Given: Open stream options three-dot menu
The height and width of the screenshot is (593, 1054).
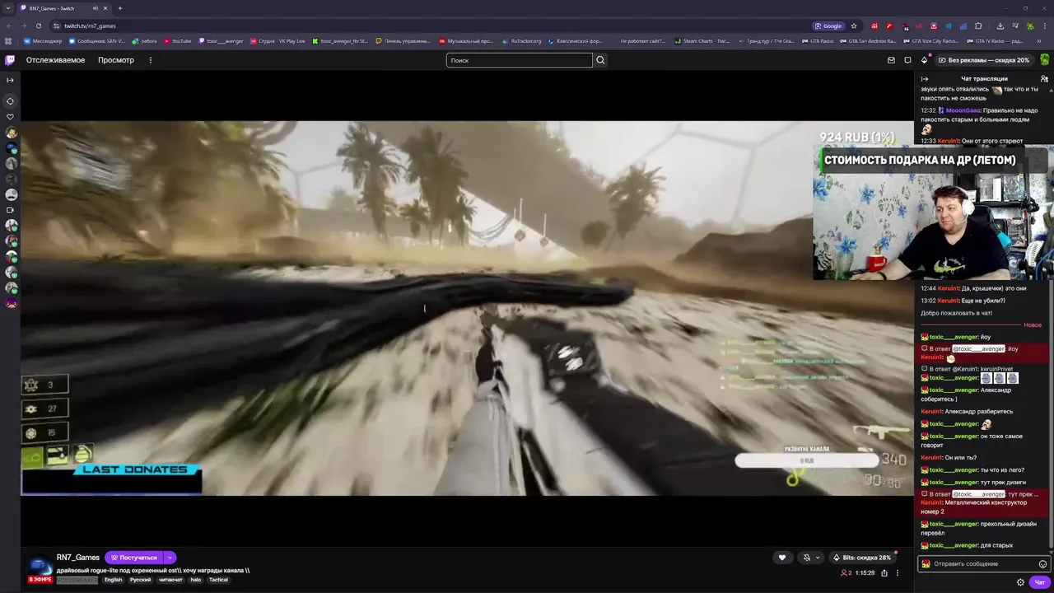Looking at the screenshot, I should pos(898,573).
